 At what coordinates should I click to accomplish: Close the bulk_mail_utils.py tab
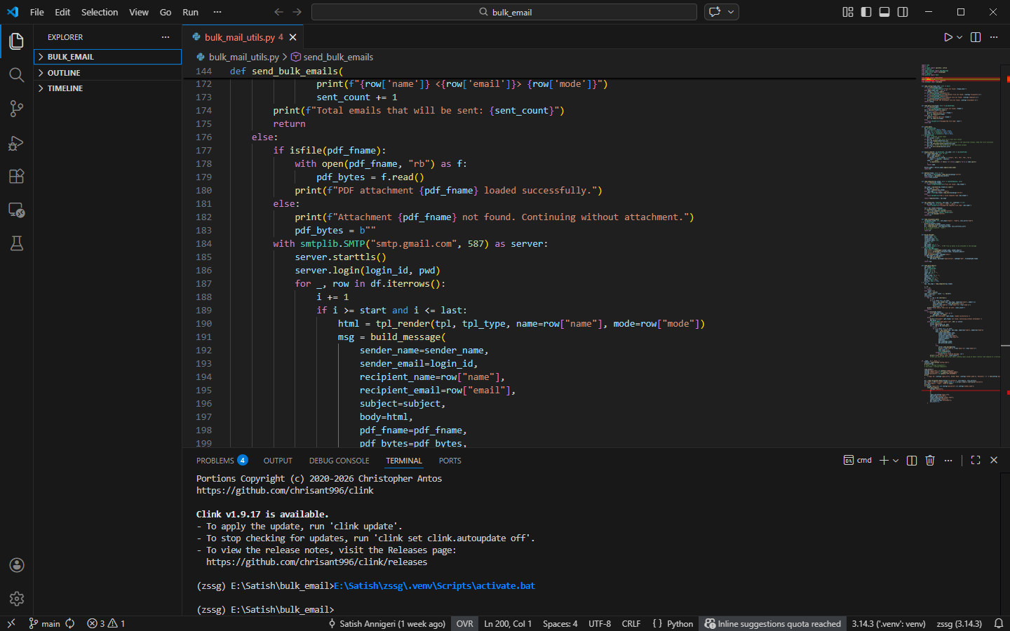click(x=293, y=37)
